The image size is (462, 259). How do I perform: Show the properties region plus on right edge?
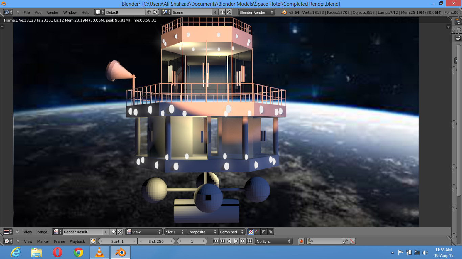point(448,26)
